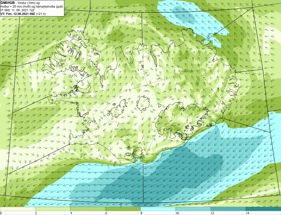281x215 pixels.
Task: Click the 12–14 m/s teal legend swatch
Action: click(228, 209)
